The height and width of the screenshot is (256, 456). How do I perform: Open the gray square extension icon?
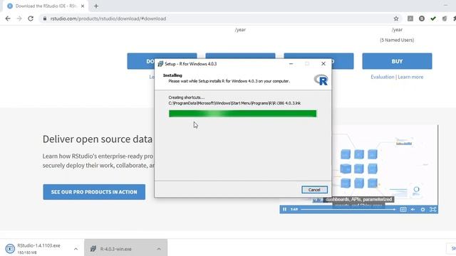coord(410,18)
